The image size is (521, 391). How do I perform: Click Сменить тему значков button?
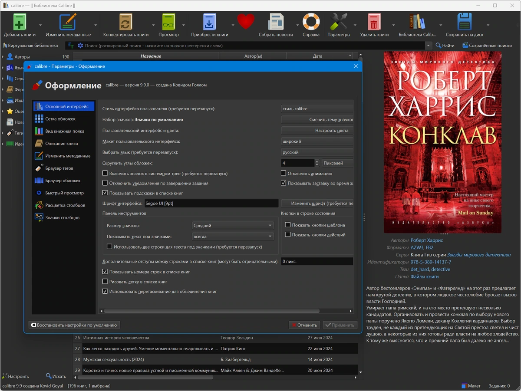tap(317, 119)
